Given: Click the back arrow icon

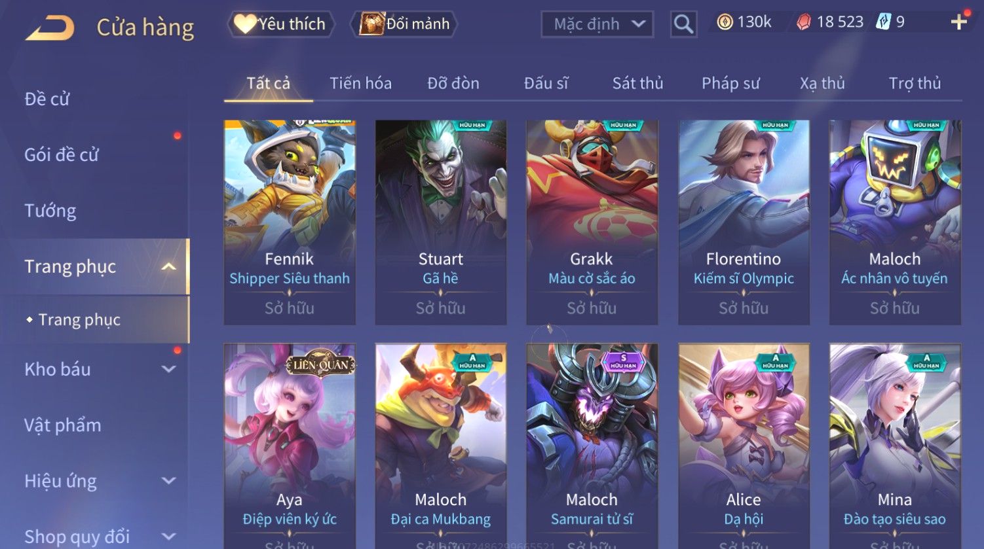Looking at the screenshot, I should (50, 27).
